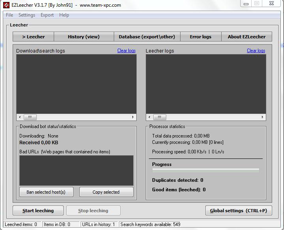Open the Settings menu
The image size is (284, 230).
[27, 15]
